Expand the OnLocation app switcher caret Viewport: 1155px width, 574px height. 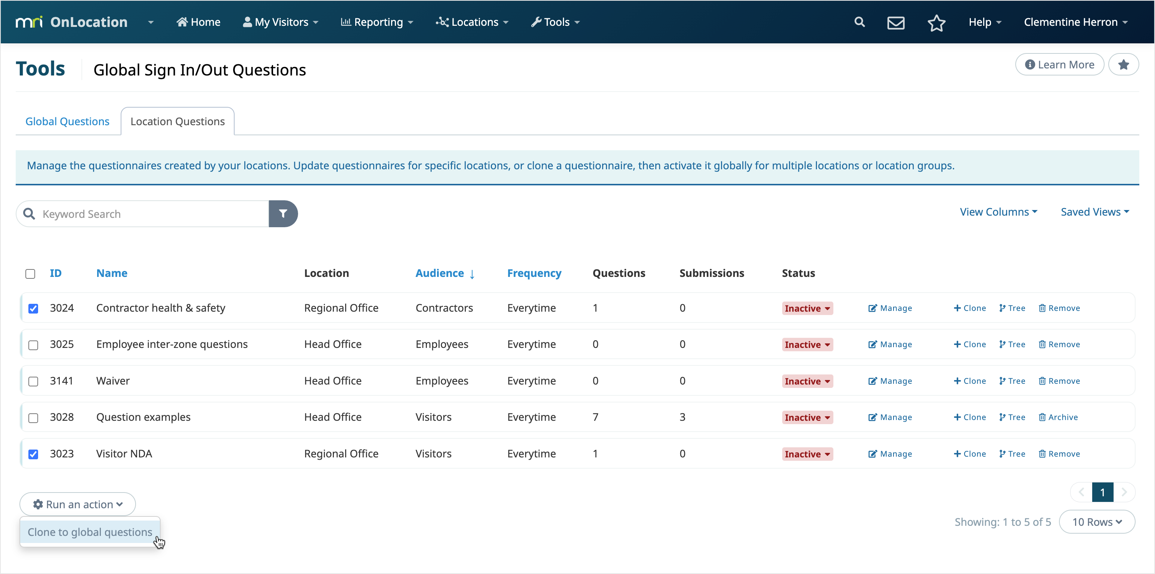point(151,22)
